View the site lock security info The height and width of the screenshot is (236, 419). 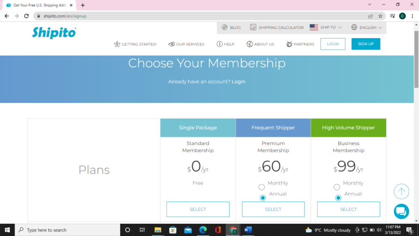click(38, 16)
